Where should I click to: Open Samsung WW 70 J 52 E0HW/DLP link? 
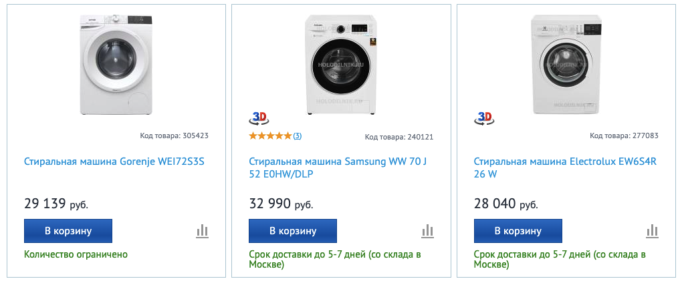pyautogui.click(x=338, y=168)
